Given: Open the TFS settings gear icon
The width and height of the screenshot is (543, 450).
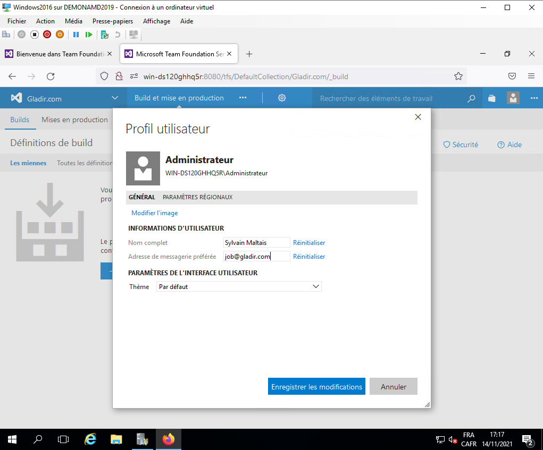Looking at the screenshot, I should pyautogui.click(x=282, y=98).
